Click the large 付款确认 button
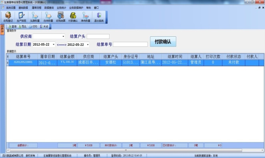Image resolution: width=265 pixels, height=158 pixels. pyautogui.click(x=163, y=41)
